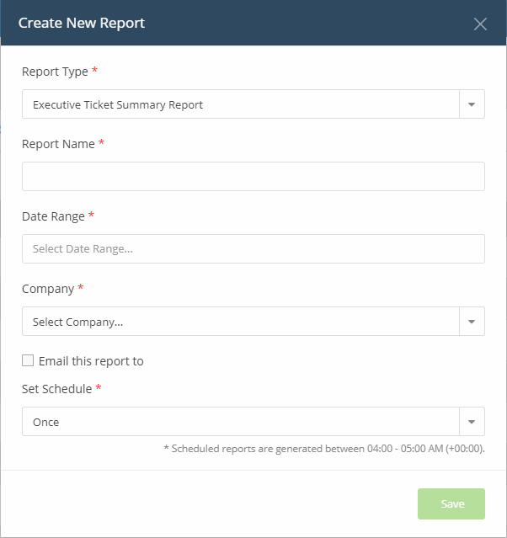507x538 pixels.
Task: Click the Company field label
Action: pyautogui.click(x=48, y=289)
